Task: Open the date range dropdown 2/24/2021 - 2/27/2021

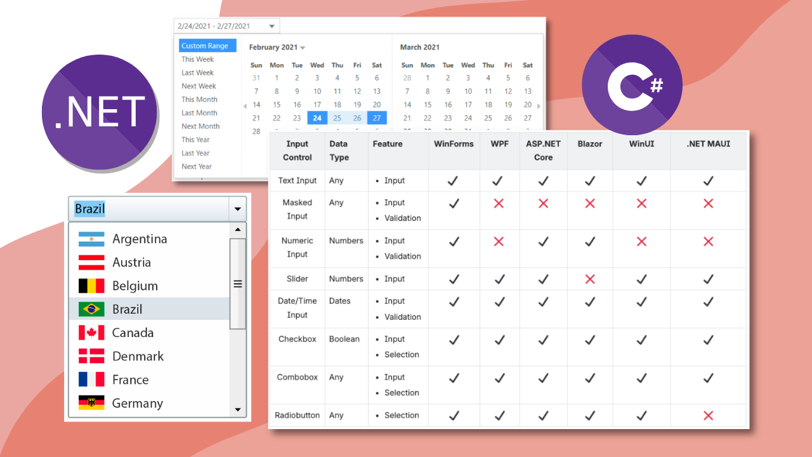Action: point(226,26)
